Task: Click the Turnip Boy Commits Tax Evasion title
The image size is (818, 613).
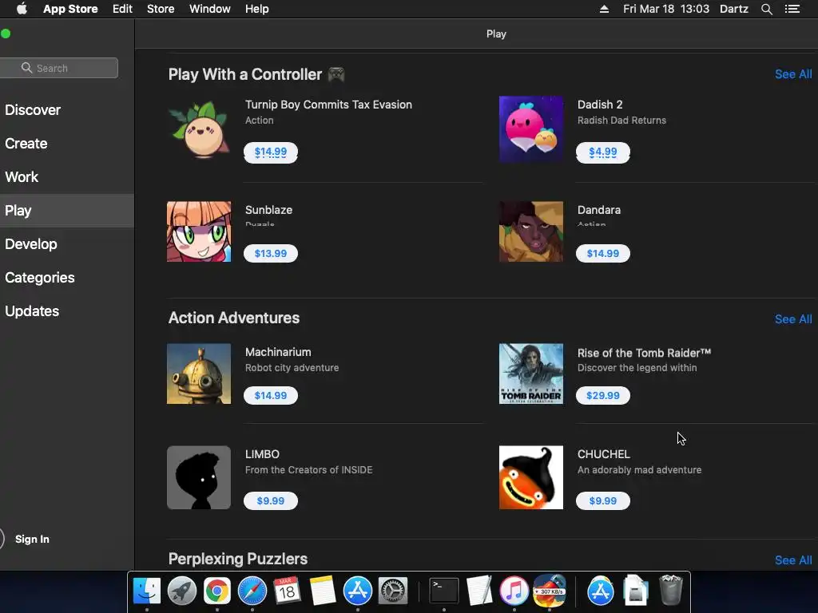Action: click(328, 105)
